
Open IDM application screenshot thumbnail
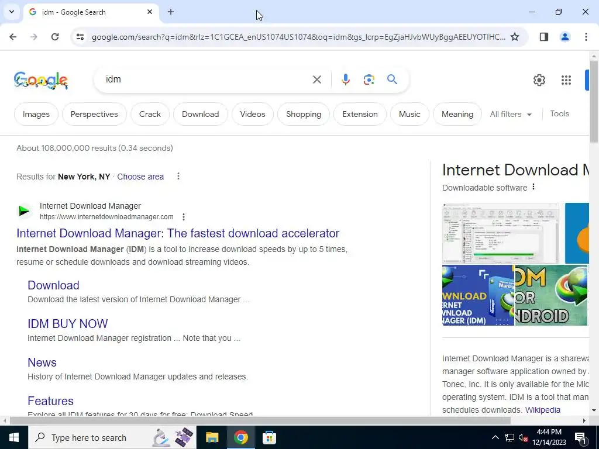tap(501, 233)
